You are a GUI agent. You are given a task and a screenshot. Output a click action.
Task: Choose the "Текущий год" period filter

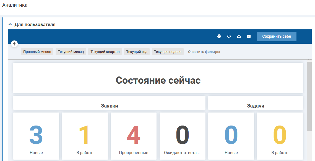pos(137,52)
